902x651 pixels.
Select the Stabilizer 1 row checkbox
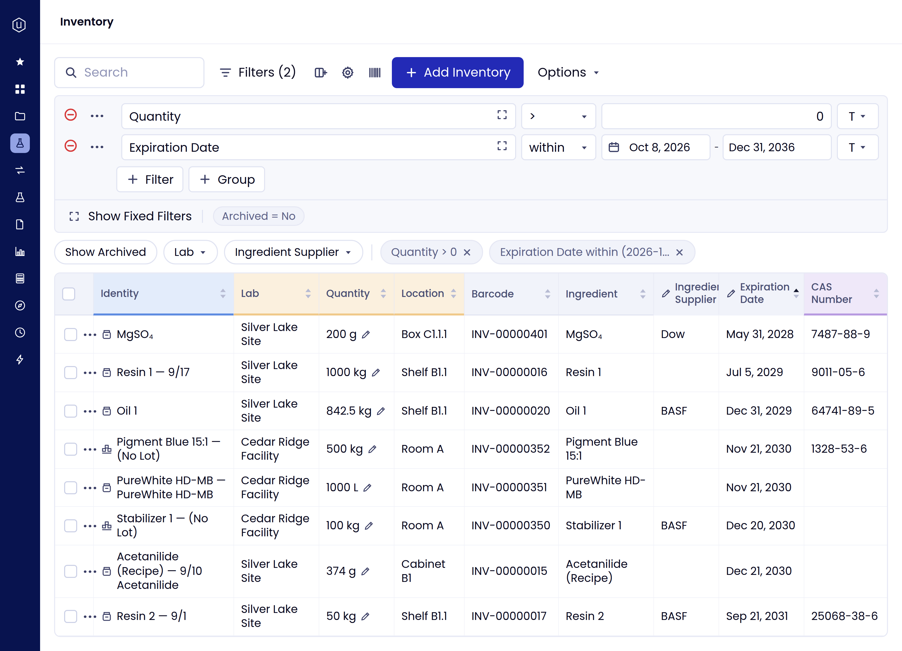(x=71, y=526)
